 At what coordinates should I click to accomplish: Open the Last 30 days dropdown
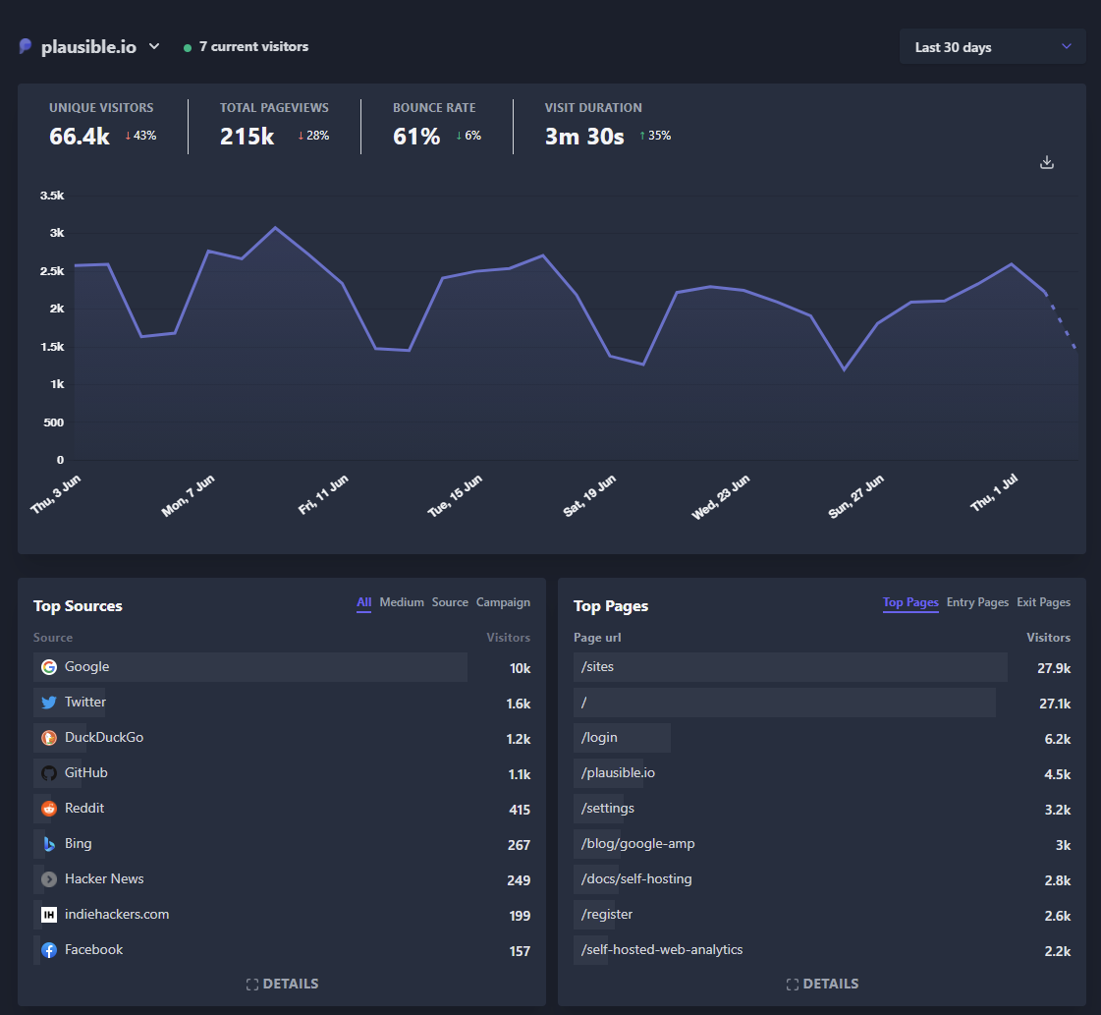pos(991,46)
